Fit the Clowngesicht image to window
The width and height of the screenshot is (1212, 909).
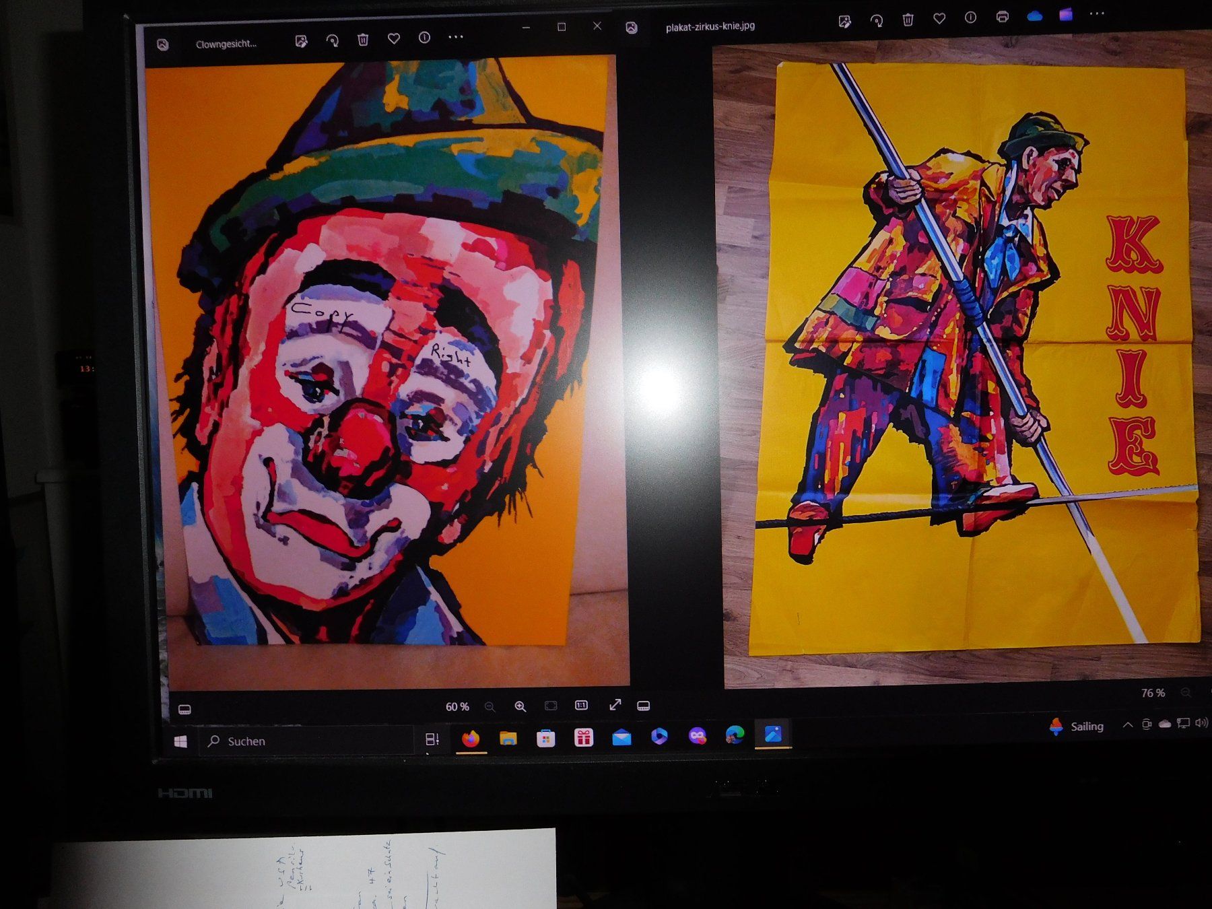point(551,706)
